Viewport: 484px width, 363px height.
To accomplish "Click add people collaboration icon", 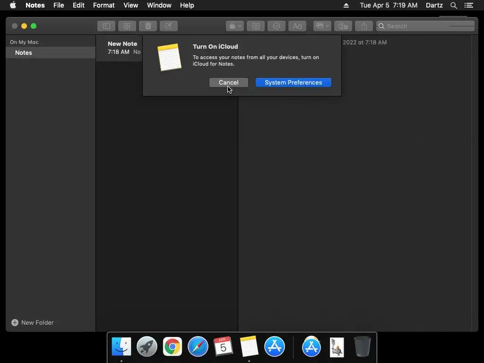I will [343, 26].
